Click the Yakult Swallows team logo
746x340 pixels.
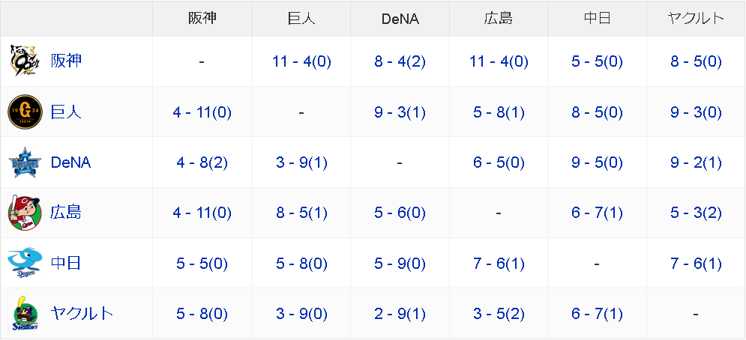(25, 313)
